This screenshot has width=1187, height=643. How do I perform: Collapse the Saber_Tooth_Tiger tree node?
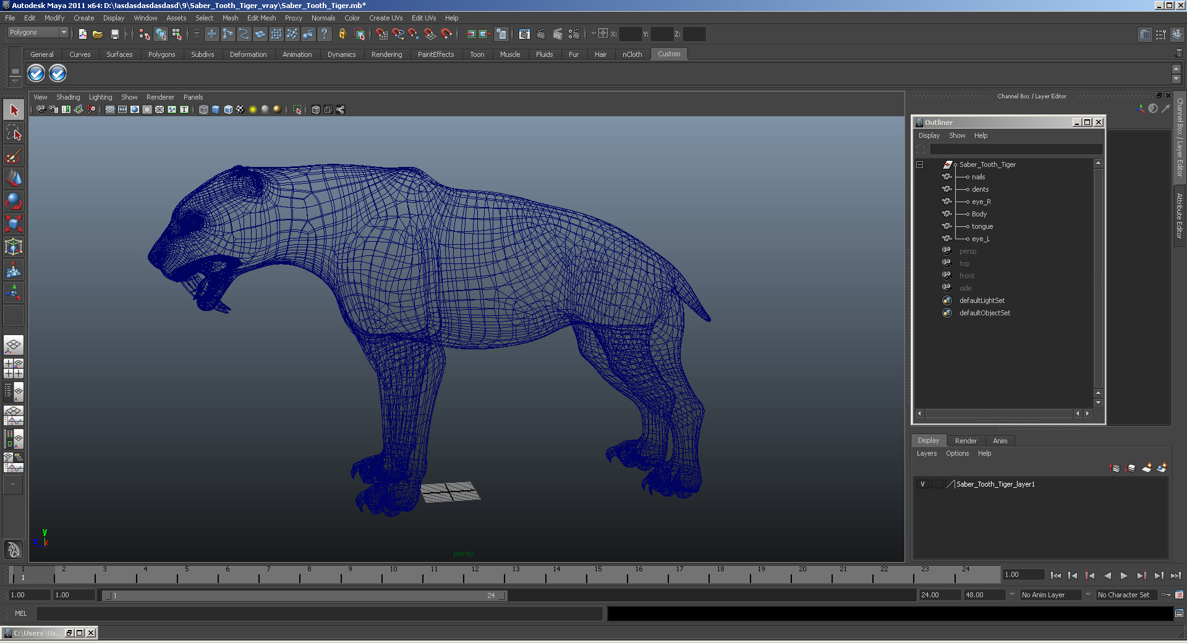tap(920, 165)
